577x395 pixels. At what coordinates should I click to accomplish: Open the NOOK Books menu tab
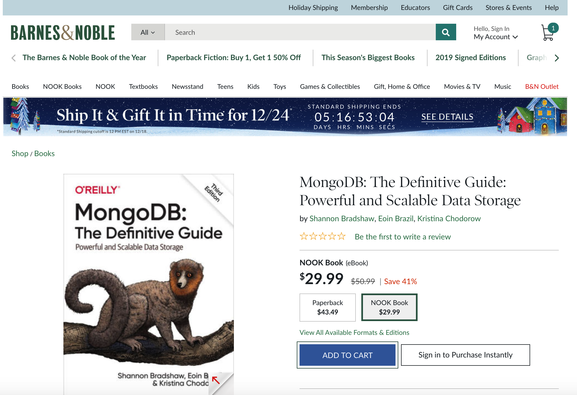coord(62,86)
